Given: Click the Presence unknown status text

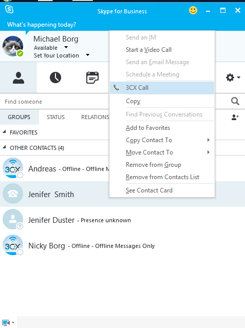Looking at the screenshot, I should click(x=106, y=220).
